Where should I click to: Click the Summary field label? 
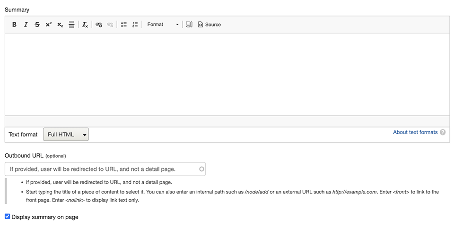[x=17, y=10]
